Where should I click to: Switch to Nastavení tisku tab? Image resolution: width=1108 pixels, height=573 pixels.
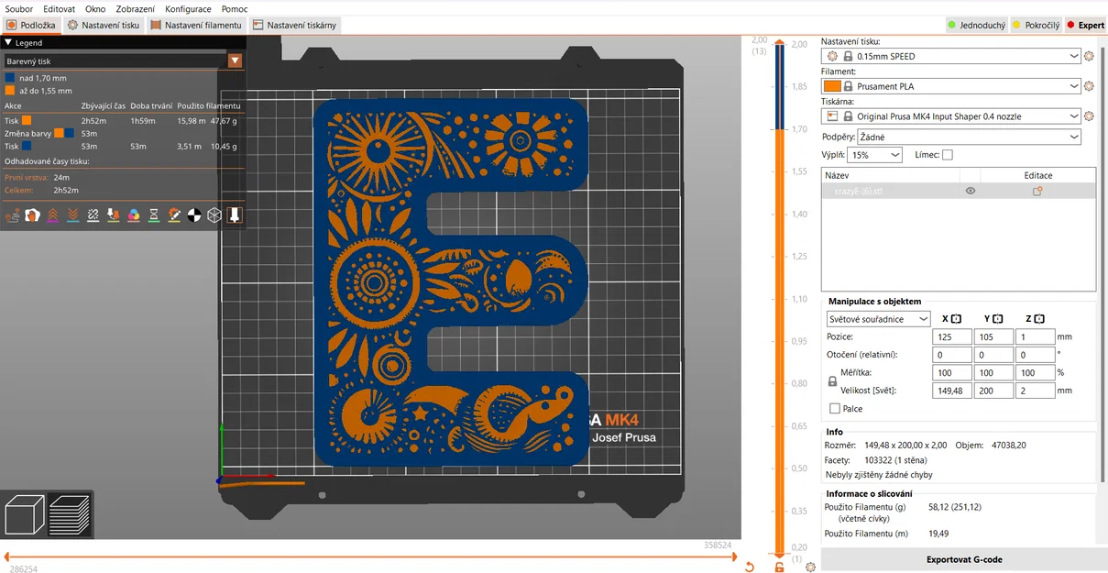point(104,26)
